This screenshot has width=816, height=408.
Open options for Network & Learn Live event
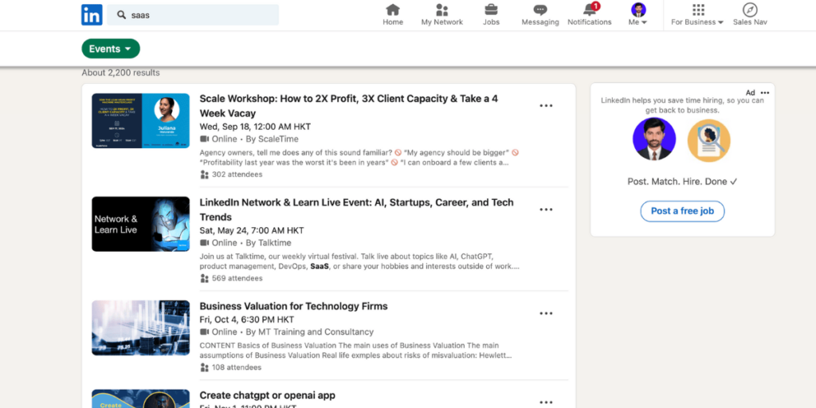point(546,210)
